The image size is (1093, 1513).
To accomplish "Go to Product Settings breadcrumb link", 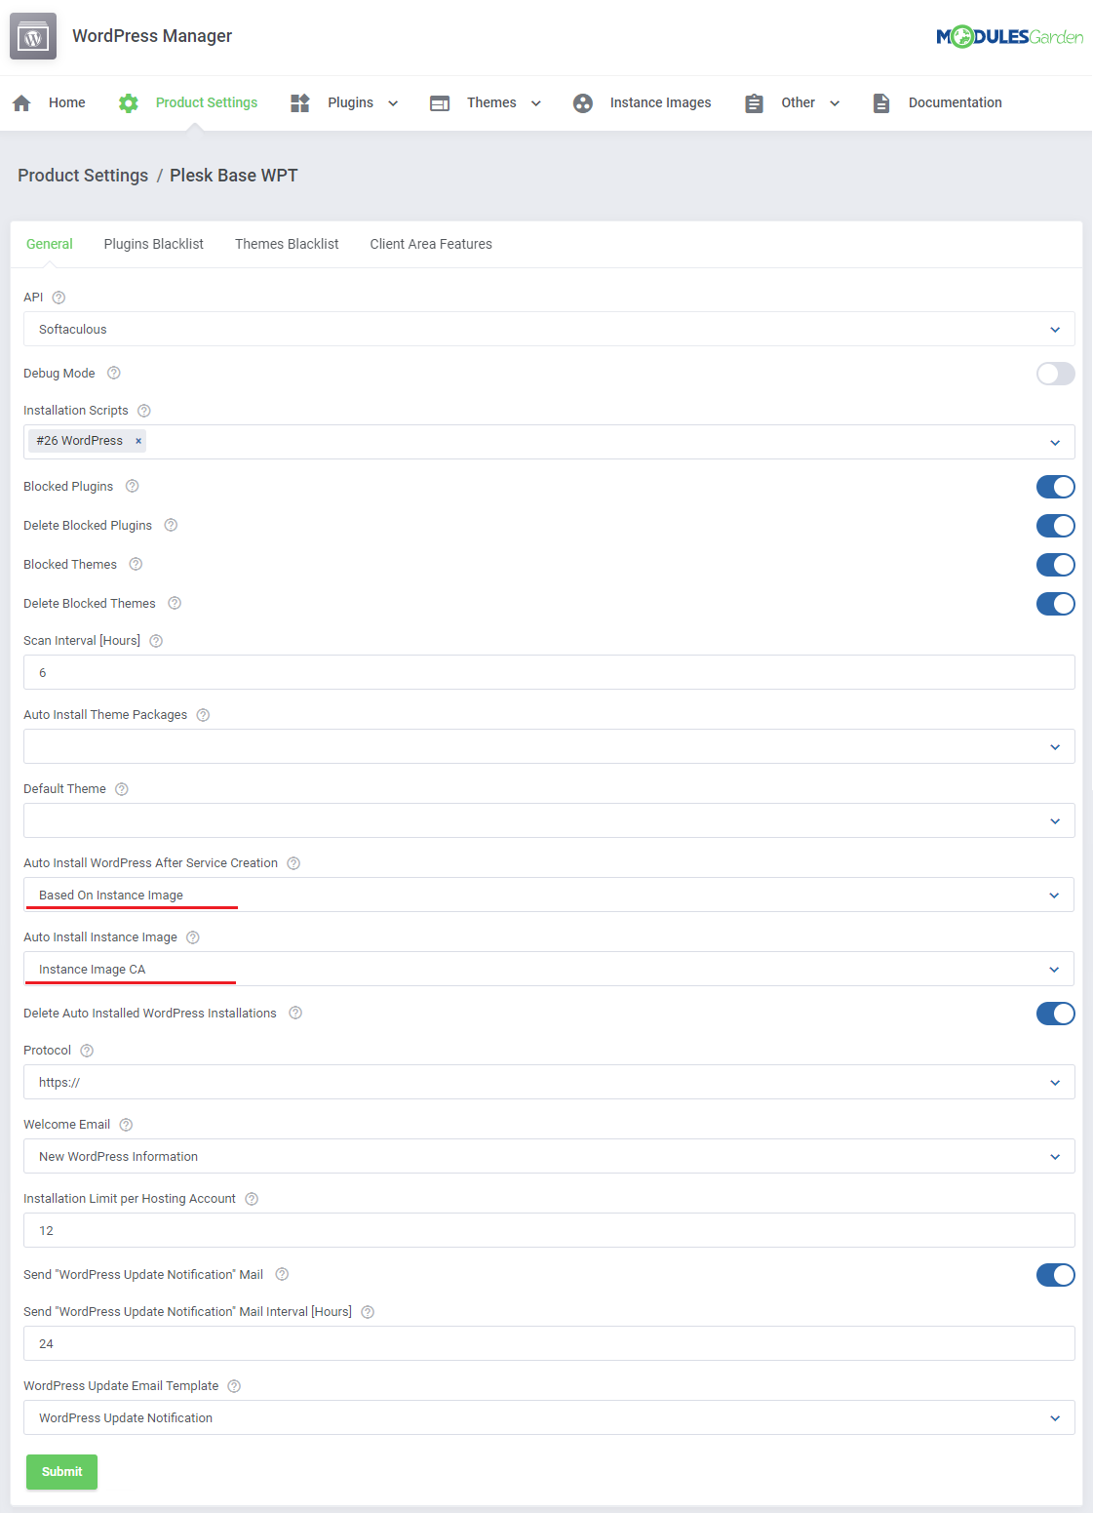I will pyautogui.click(x=83, y=176).
